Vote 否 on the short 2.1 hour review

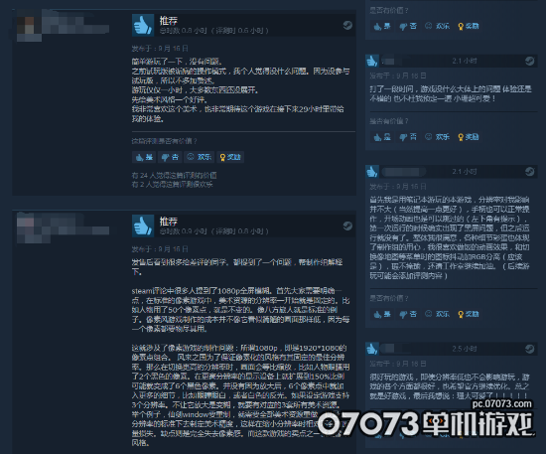(408, 137)
